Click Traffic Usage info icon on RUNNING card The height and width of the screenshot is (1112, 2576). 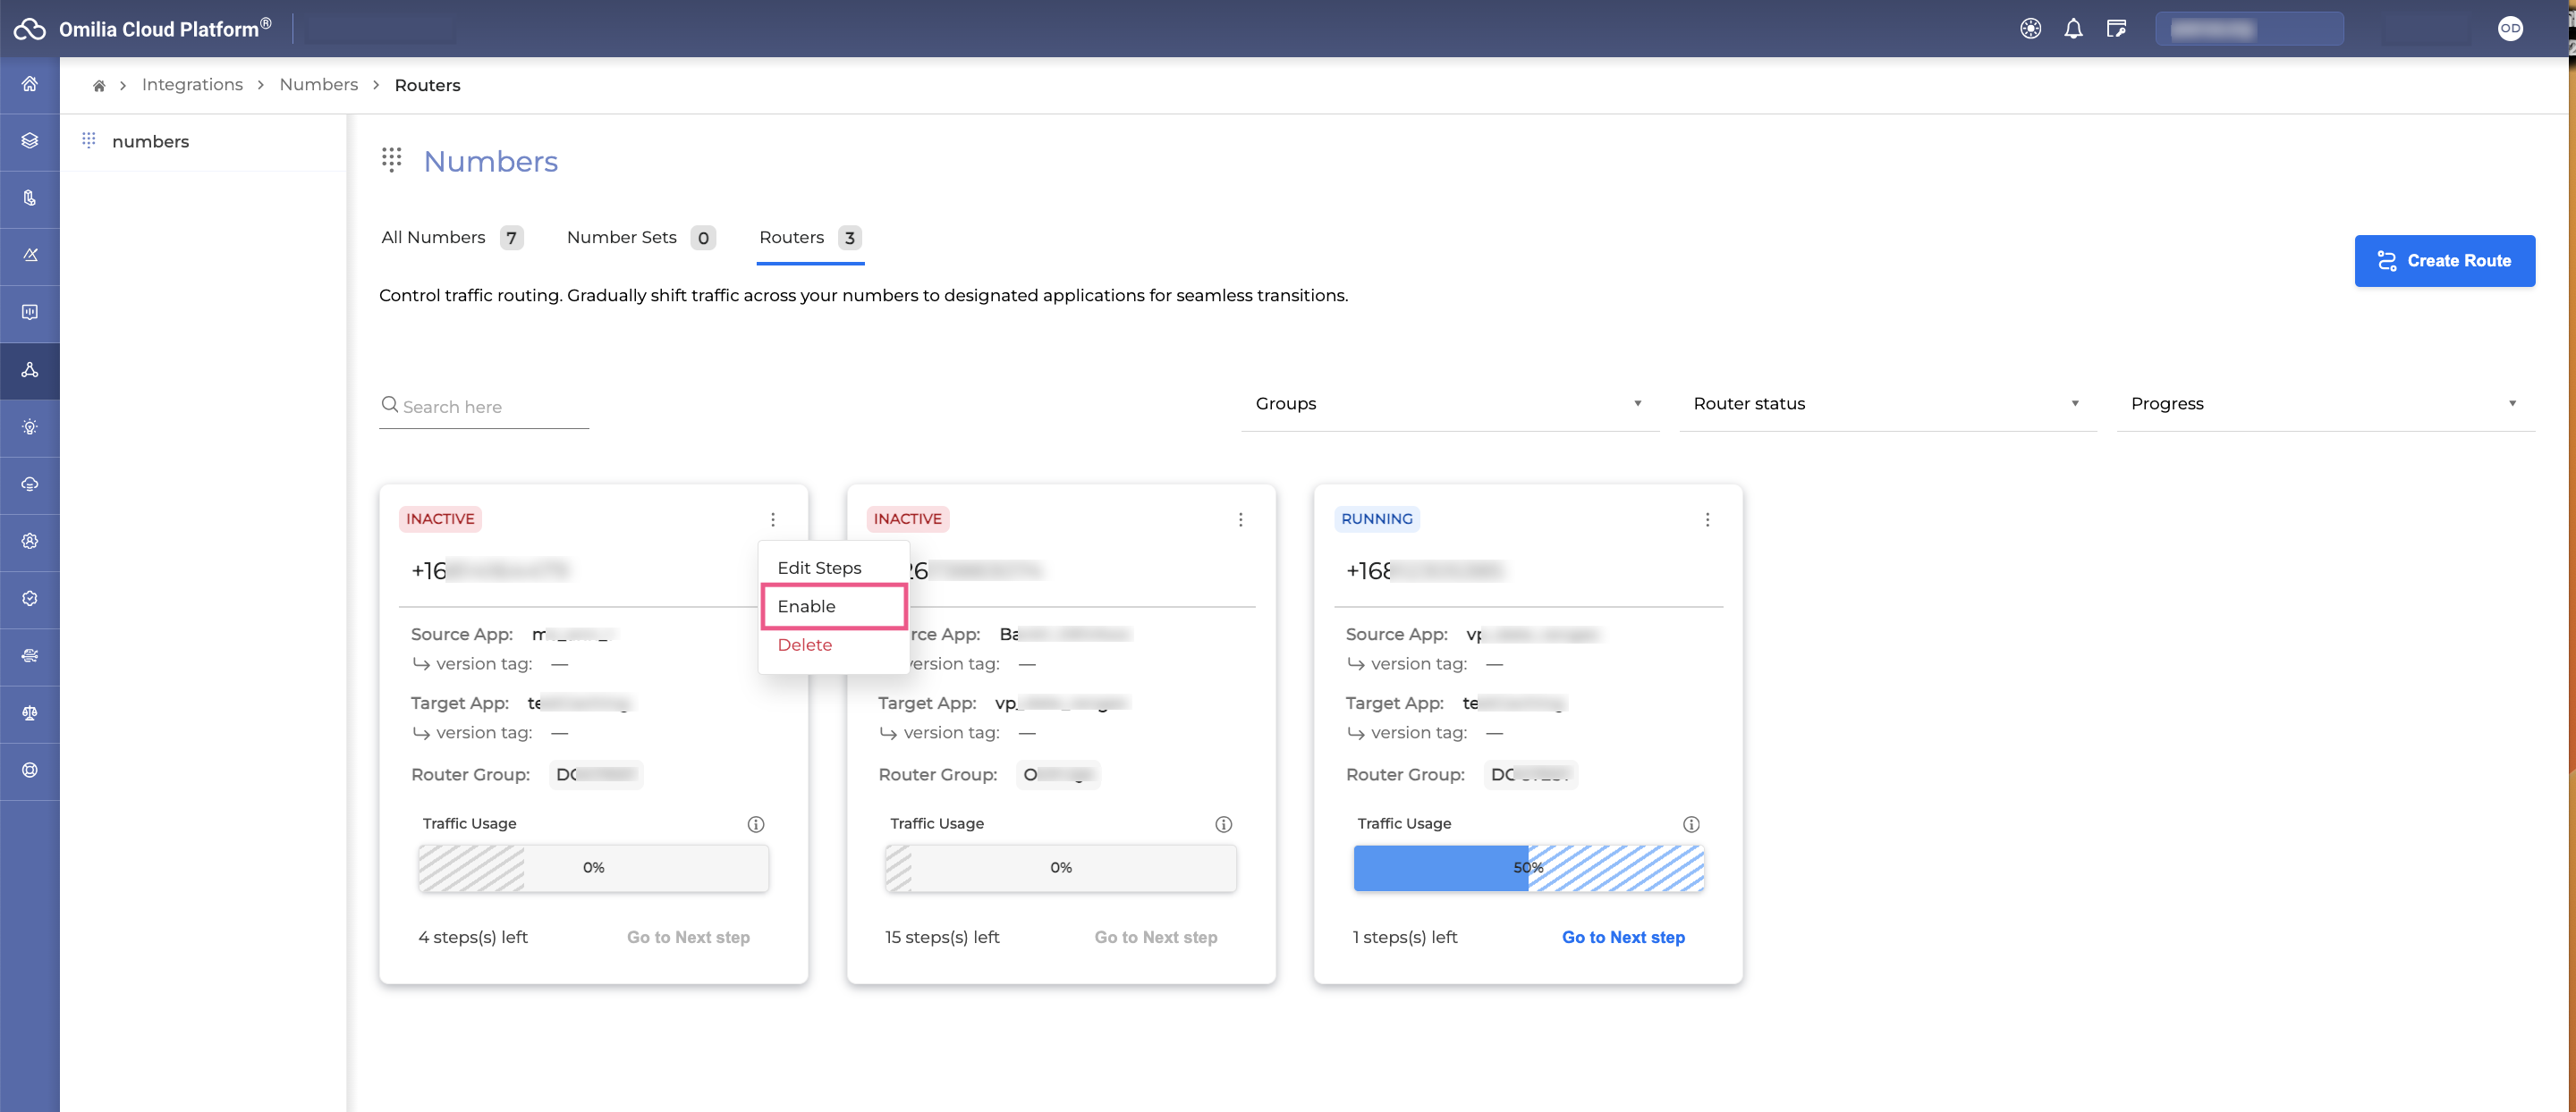[x=1691, y=824]
